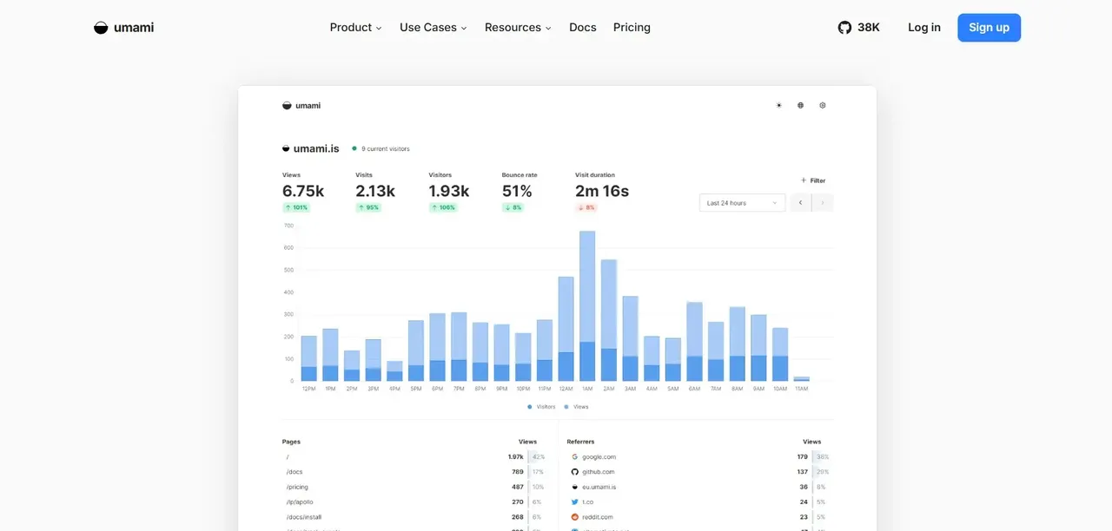Screen dimensions: 1112x531
Task: Click the GitHub icon in the Referrers list
Action: click(x=574, y=472)
